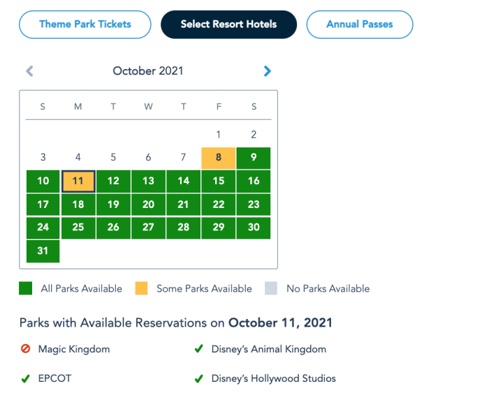
Task: Go to the next month arrow
Action: (268, 70)
